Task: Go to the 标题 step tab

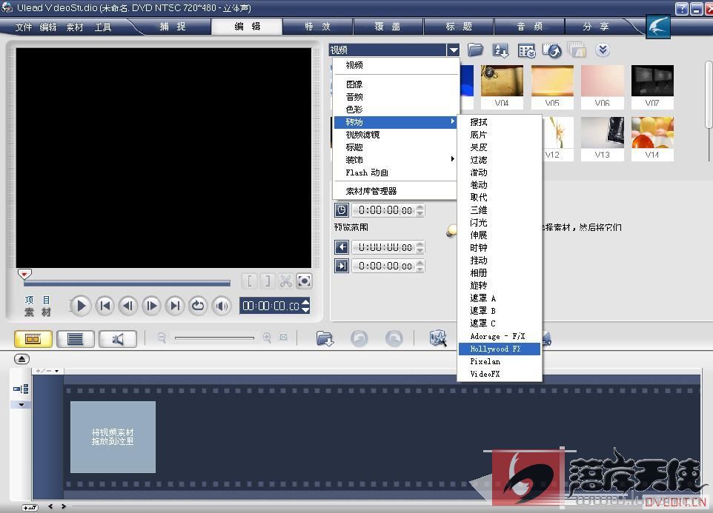Action: point(459,27)
